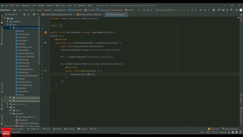Click the read-only lock icon in status bar
This screenshot has width=243, height=137.
pos(229,132)
